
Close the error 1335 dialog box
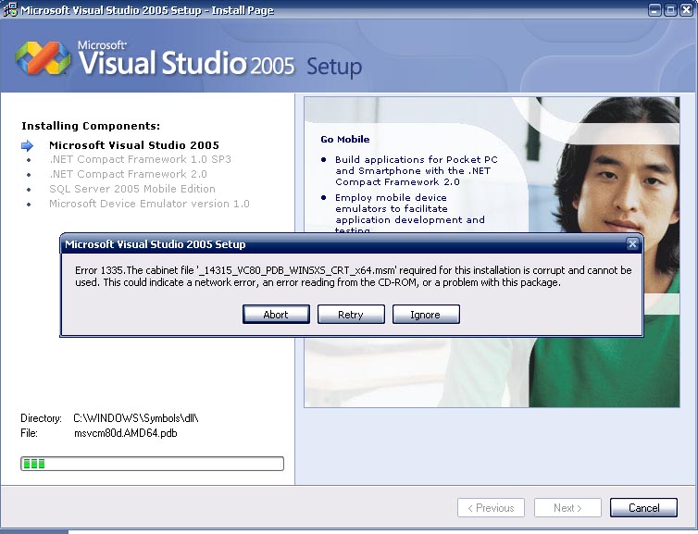(x=632, y=243)
